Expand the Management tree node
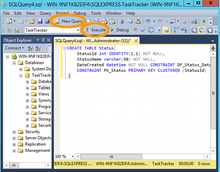Image resolution: width=220 pixels, height=172 pixels. (14, 151)
